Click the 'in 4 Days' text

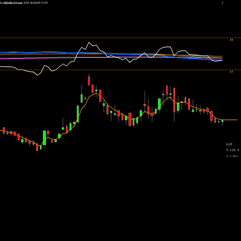pyautogui.click(x=232, y=156)
